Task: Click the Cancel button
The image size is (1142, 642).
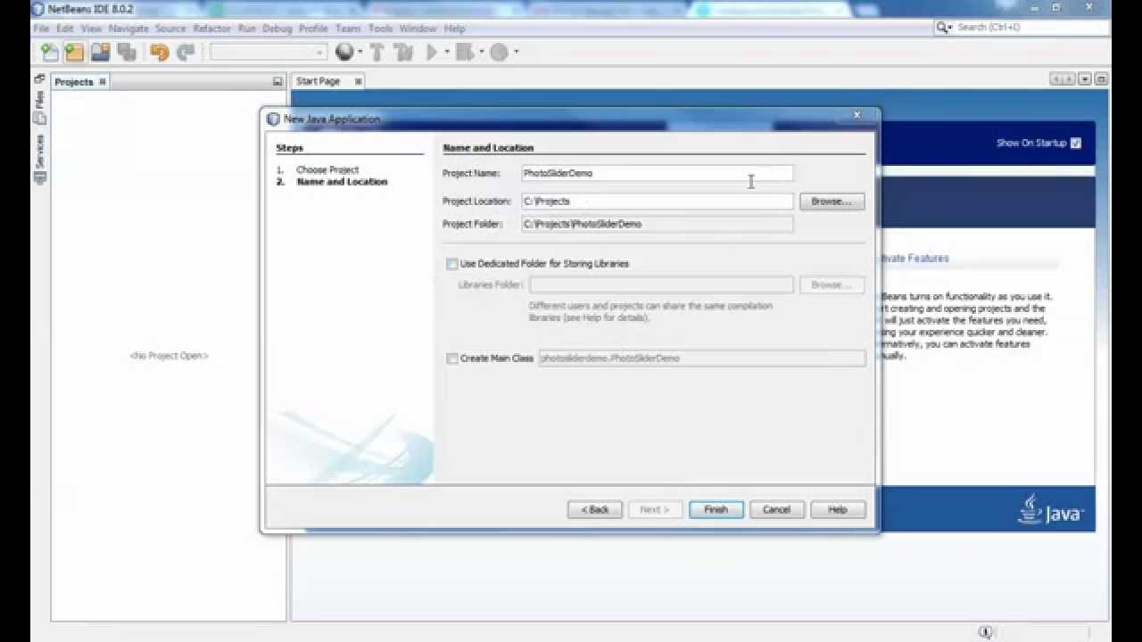Action: (776, 510)
